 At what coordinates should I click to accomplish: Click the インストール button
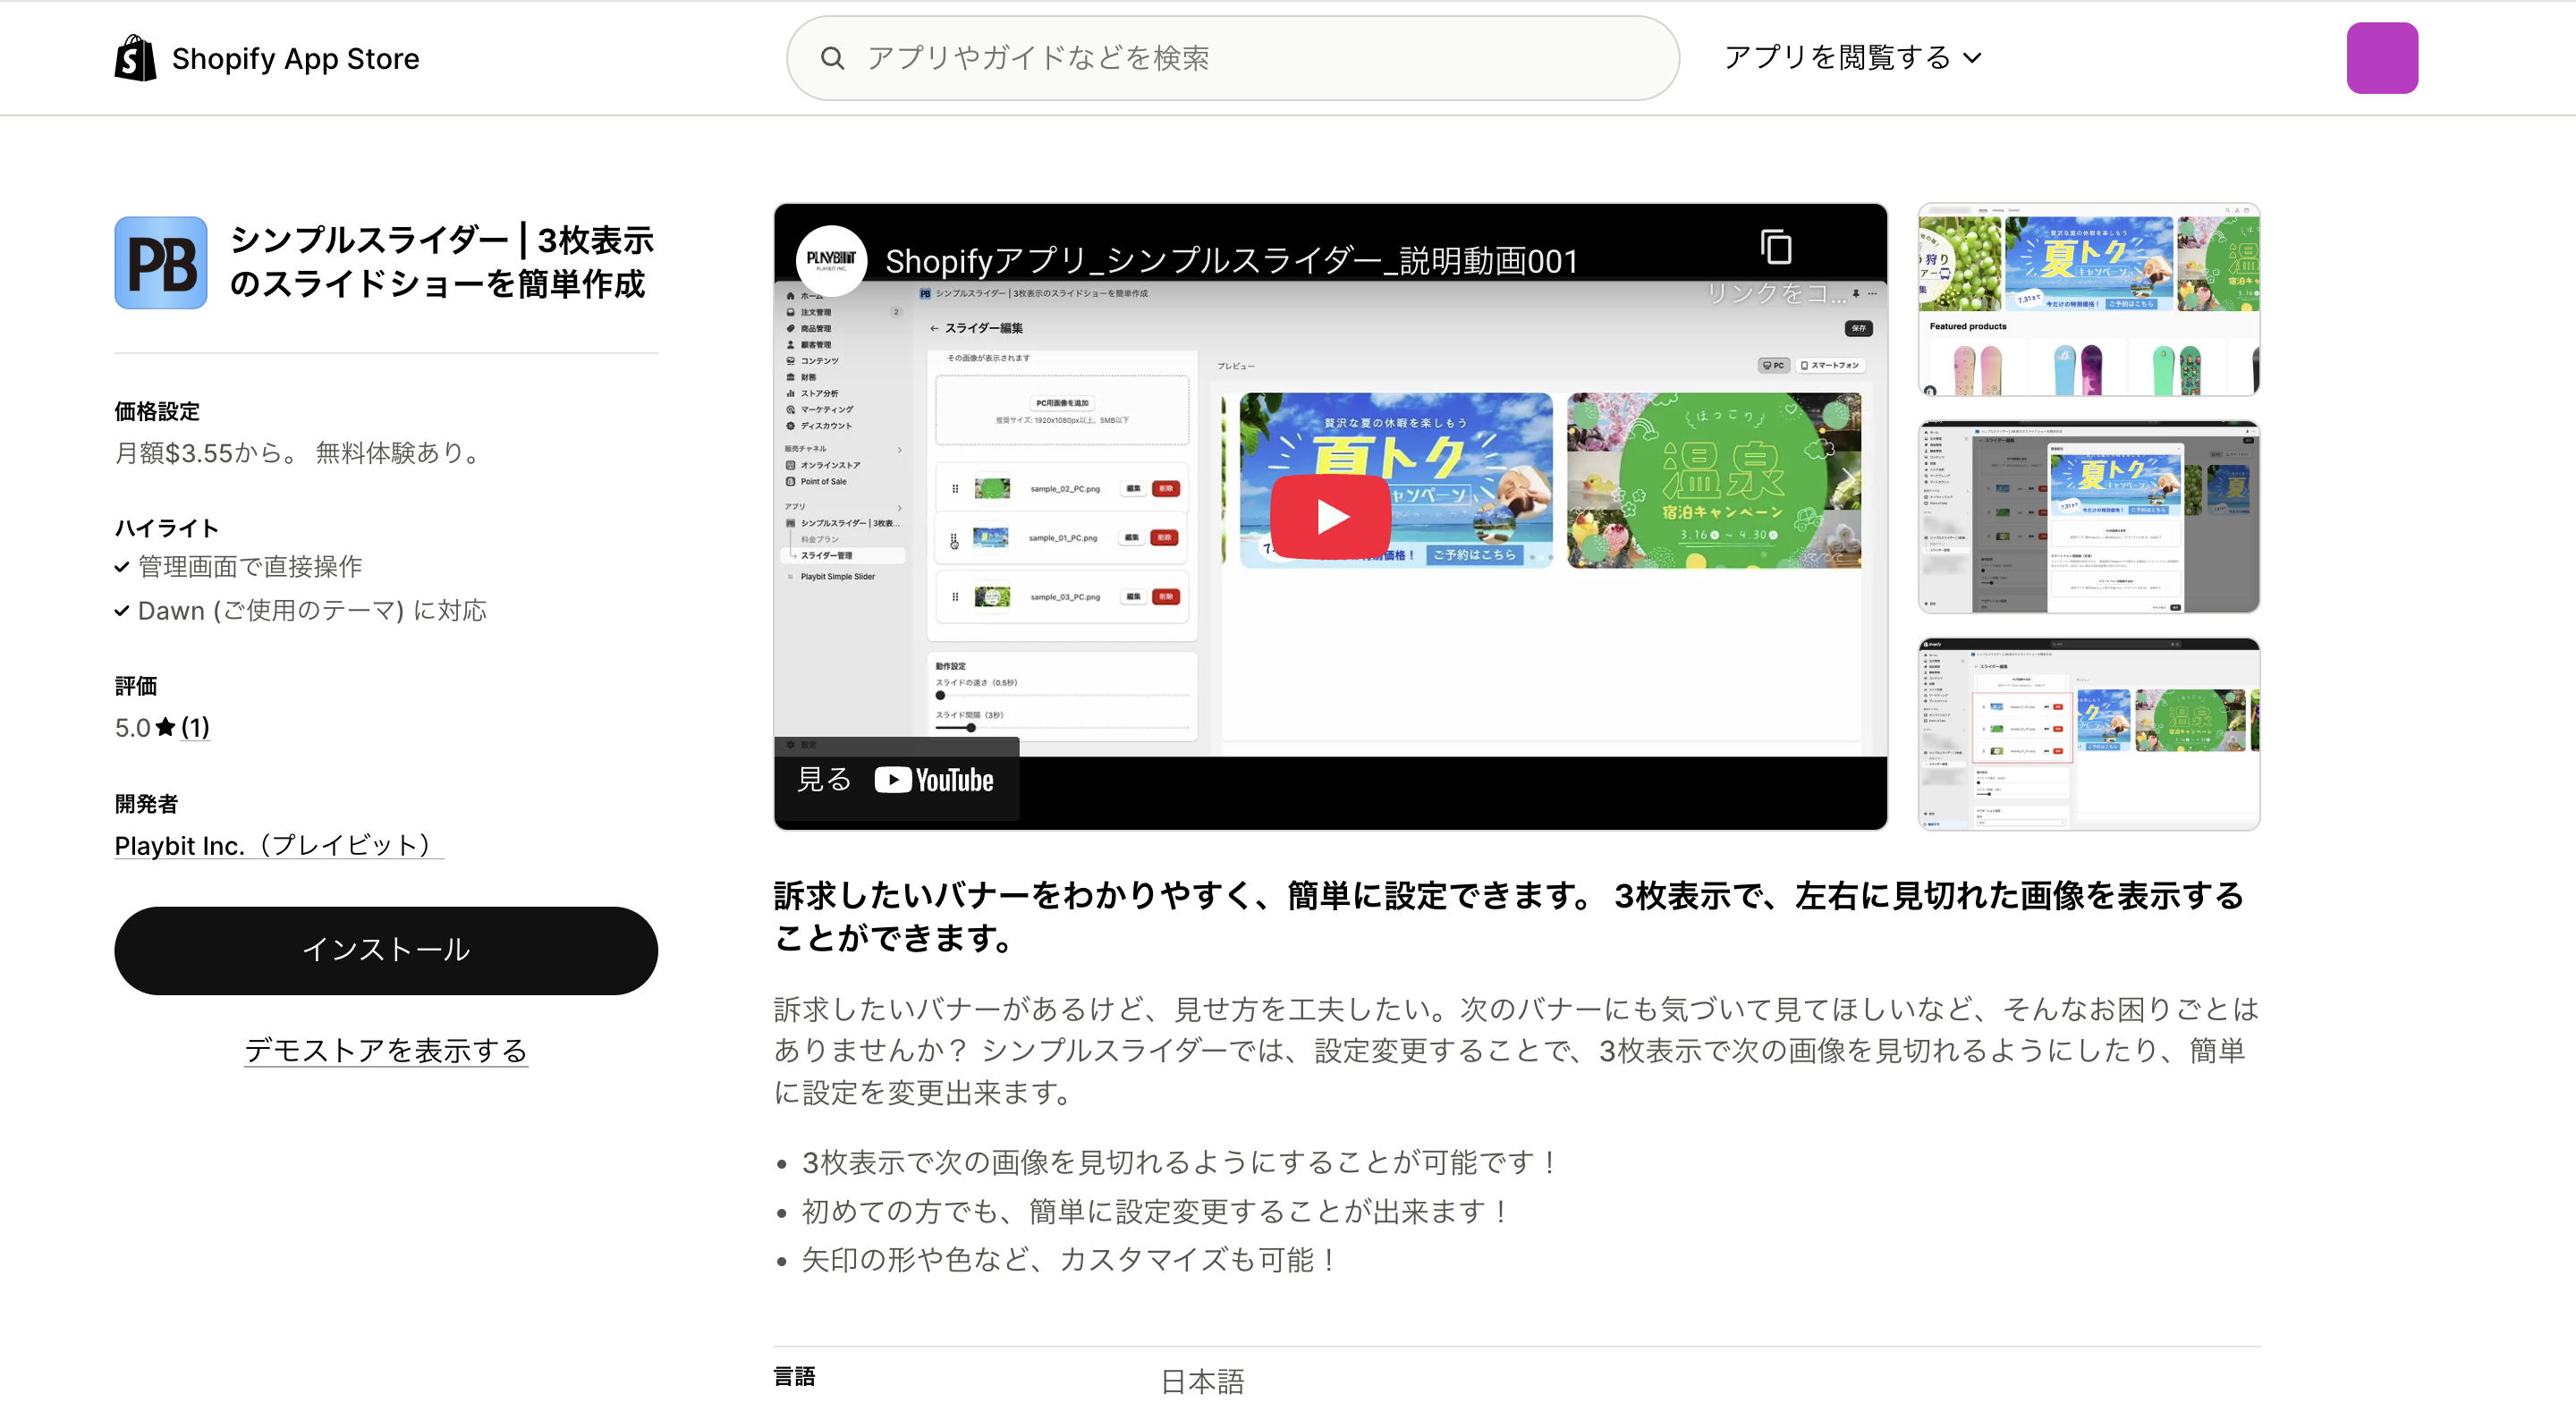(386, 950)
